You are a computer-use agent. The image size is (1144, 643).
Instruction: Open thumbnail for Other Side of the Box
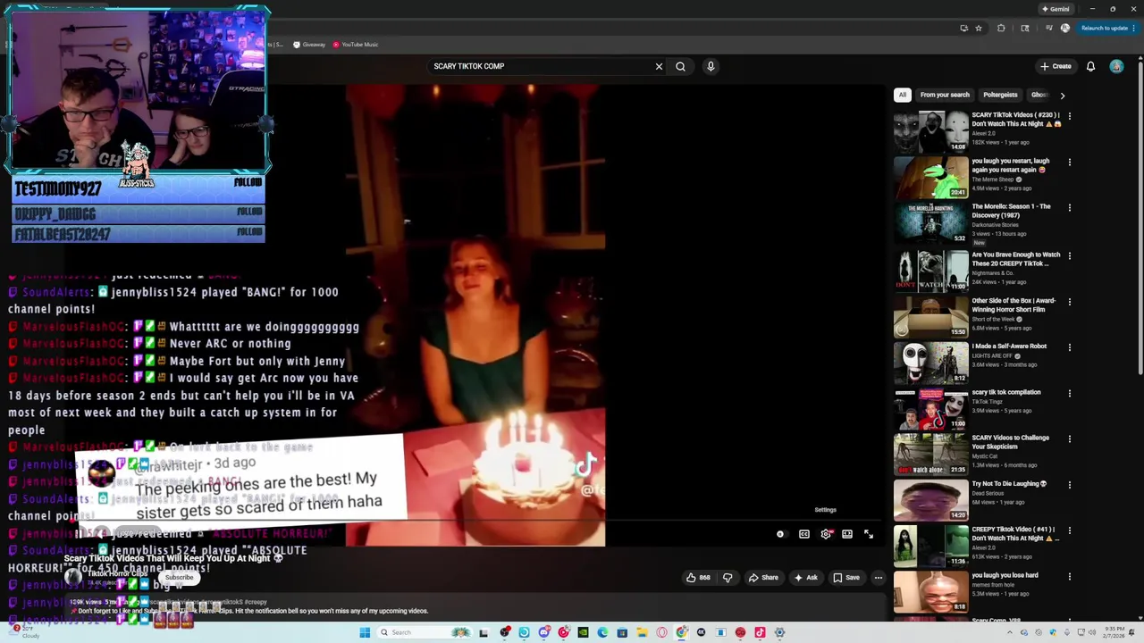[x=931, y=316]
